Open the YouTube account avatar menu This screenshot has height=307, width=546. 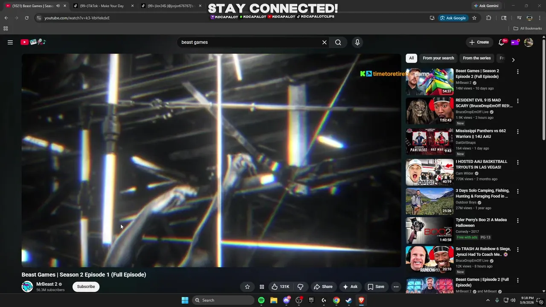point(529,42)
